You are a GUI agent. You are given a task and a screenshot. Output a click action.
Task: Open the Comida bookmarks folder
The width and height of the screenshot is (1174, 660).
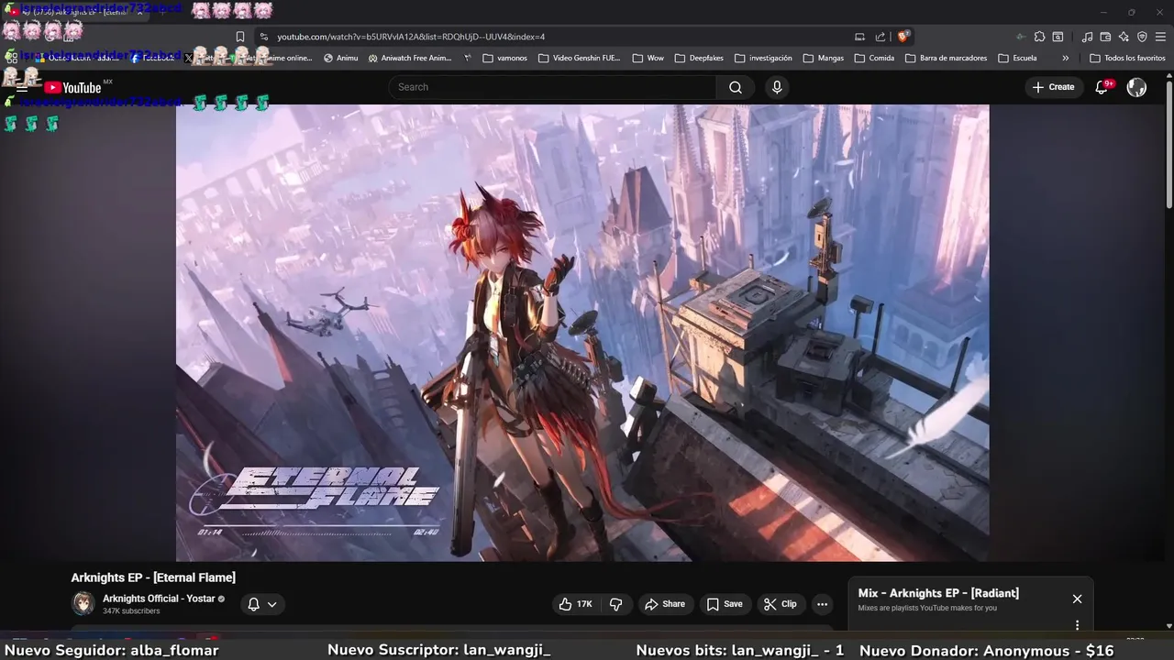874,58
